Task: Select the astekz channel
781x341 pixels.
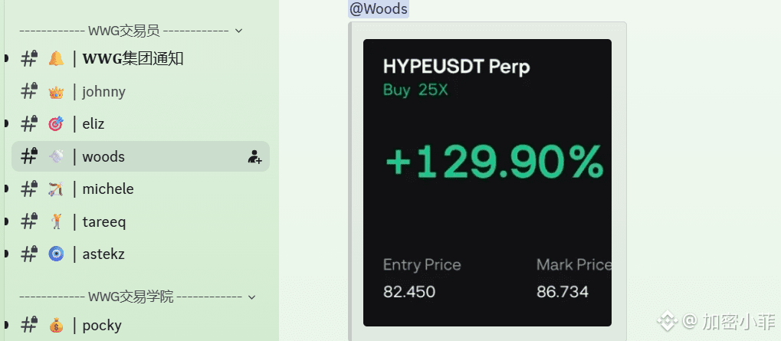Action: click(x=140, y=254)
